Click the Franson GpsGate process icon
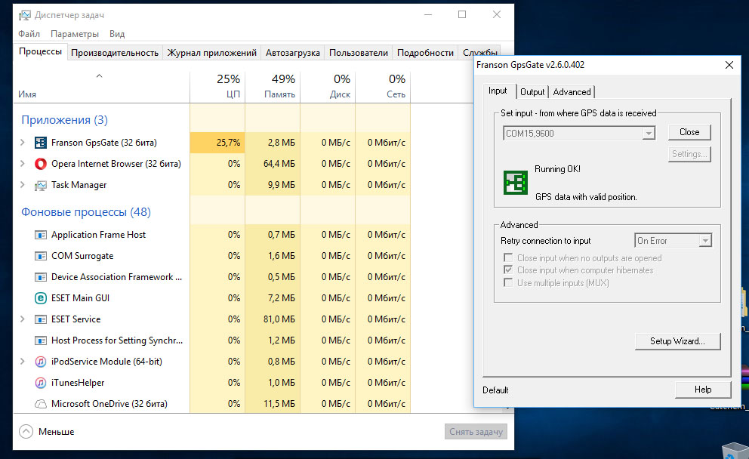 (x=41, y=143)
